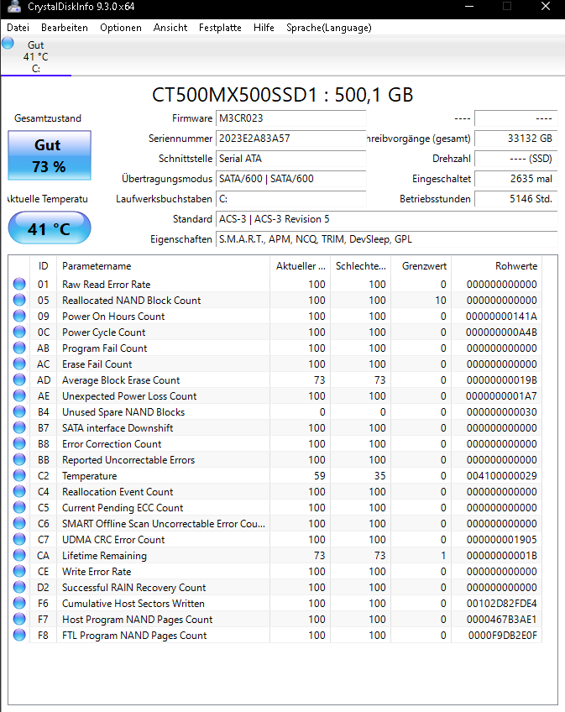The width and height of the screenshot is (565, 712).
Task: Click the Gesamtzustand label
Action: pyautogui.click(x=48, y=118)
